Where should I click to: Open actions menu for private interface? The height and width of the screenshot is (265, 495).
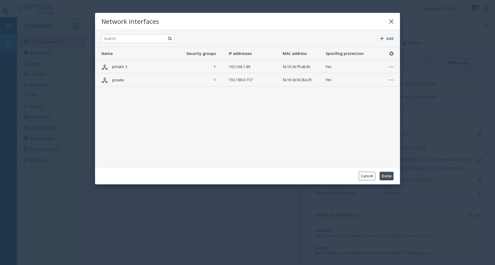click(391, 80)
